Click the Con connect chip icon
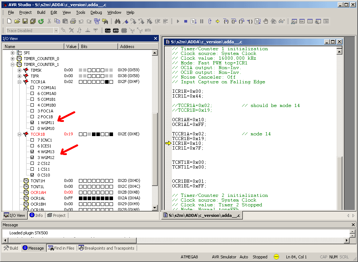This screenshot has width=358, height=262. tap(108, 31)
